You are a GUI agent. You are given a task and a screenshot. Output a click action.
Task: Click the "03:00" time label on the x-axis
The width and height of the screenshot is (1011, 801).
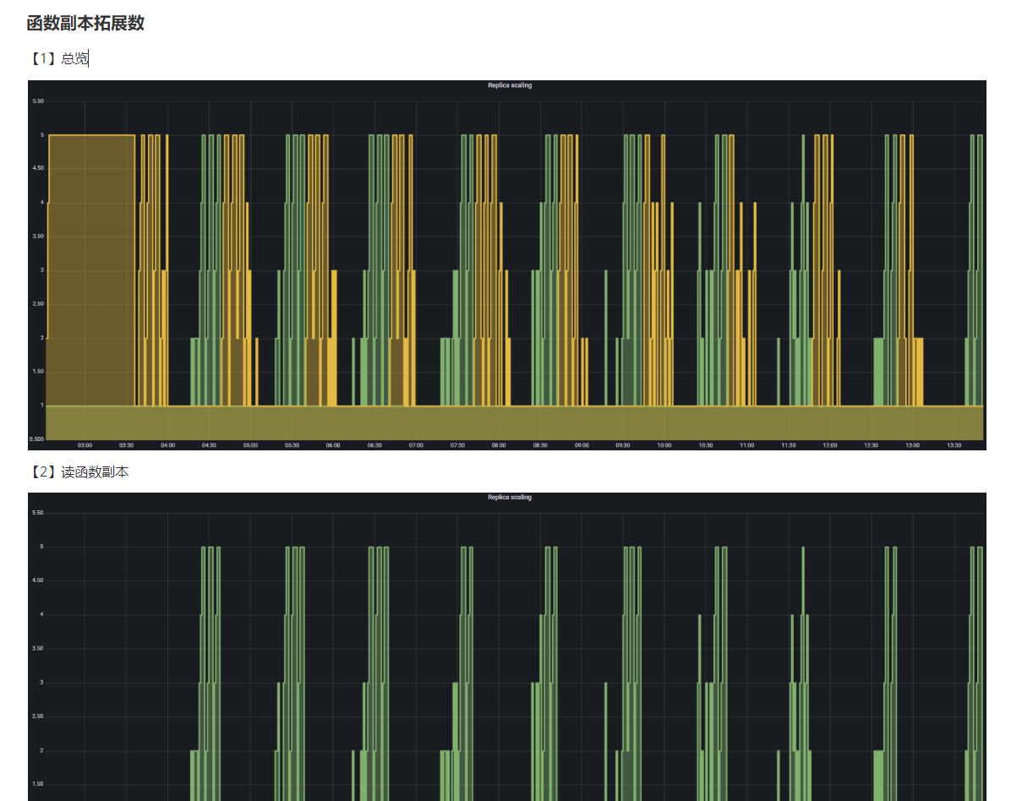[85, 444]
